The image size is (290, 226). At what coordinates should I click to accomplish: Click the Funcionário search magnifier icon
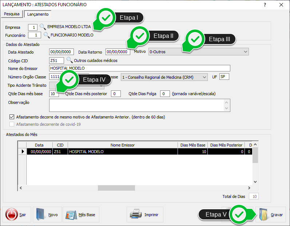click(47, 35)
